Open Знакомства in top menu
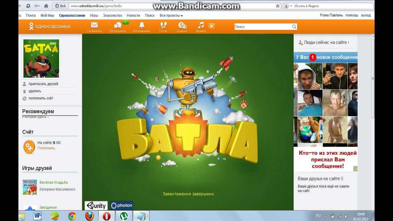This screenshot has width=393, height=221. 112,15
